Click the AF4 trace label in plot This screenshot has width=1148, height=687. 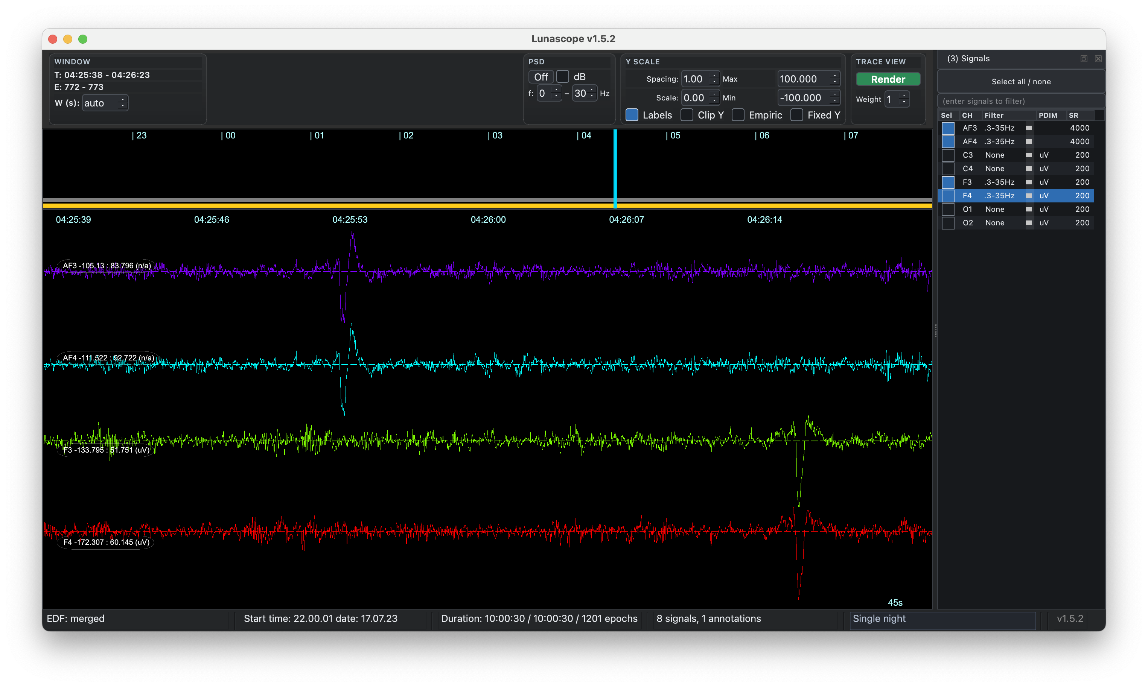(108, 357)
